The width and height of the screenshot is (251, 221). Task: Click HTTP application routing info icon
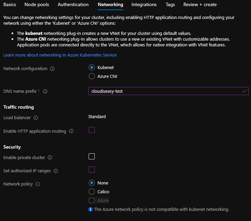(x=71, y=131)
